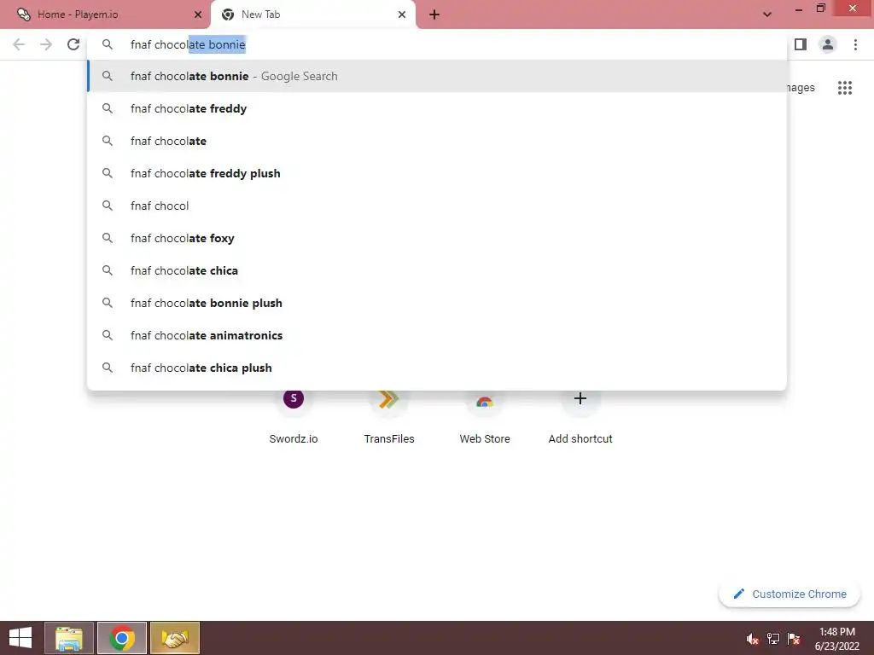Select 'fnaf chocolate bonnie plush' suggestion
The image size is (874, 655).
(437, 303)
